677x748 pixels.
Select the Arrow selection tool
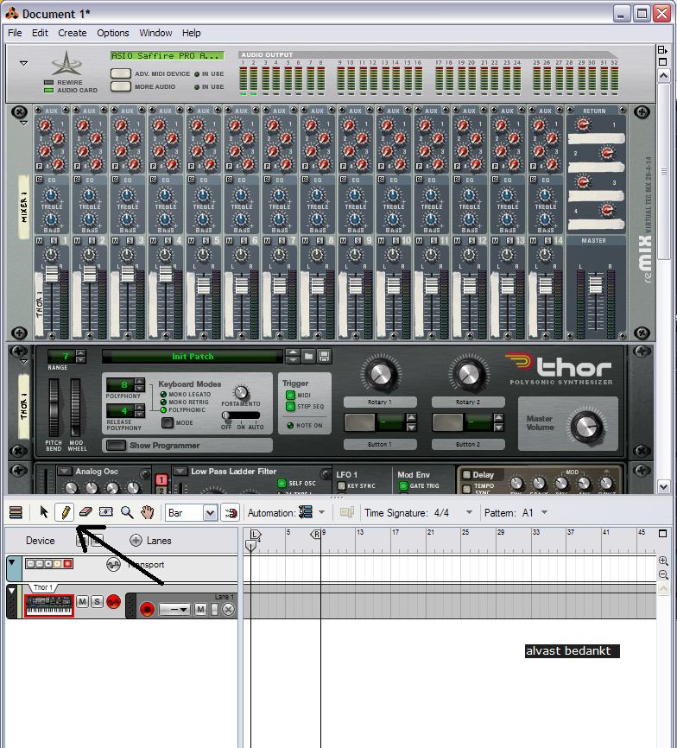(44, 512)
